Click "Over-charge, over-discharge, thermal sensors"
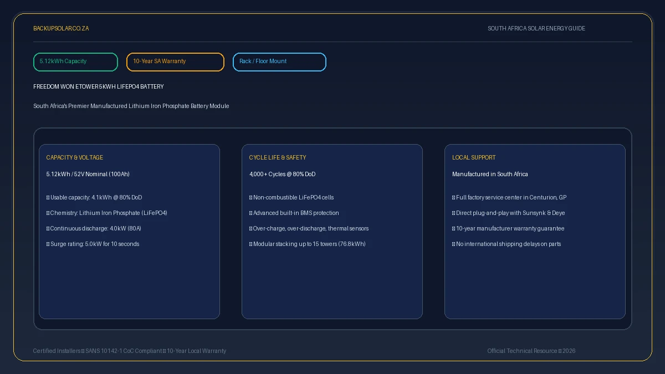The image size is (665, 374). (x=311, y=229)
